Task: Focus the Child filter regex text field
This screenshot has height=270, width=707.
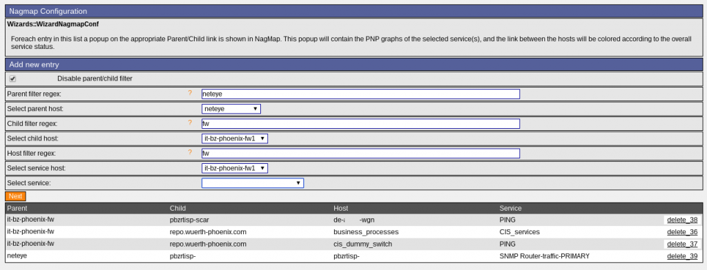Action: (x=360, y=124)
